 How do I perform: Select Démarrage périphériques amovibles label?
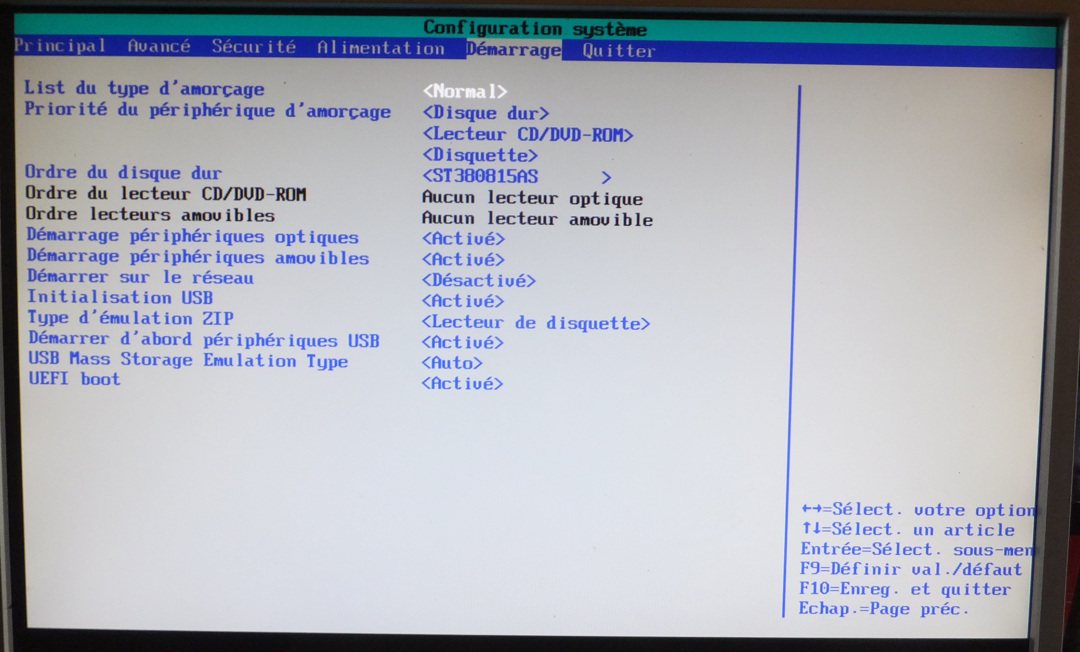coord(198,257)
